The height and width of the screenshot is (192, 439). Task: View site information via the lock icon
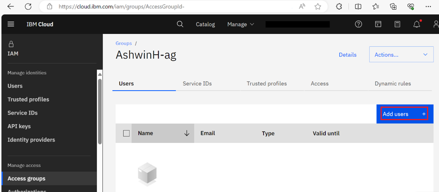(49, 7)
